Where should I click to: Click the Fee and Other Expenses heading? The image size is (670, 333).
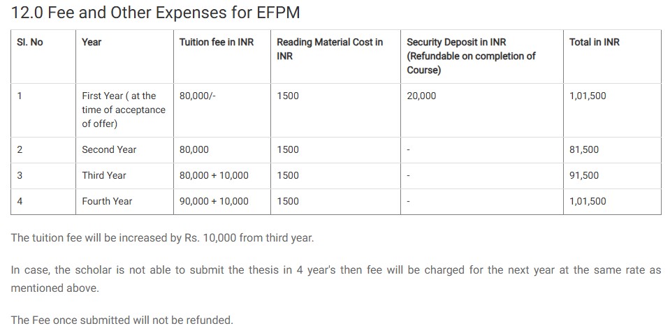pyautogui.click(x=156, y=13)
